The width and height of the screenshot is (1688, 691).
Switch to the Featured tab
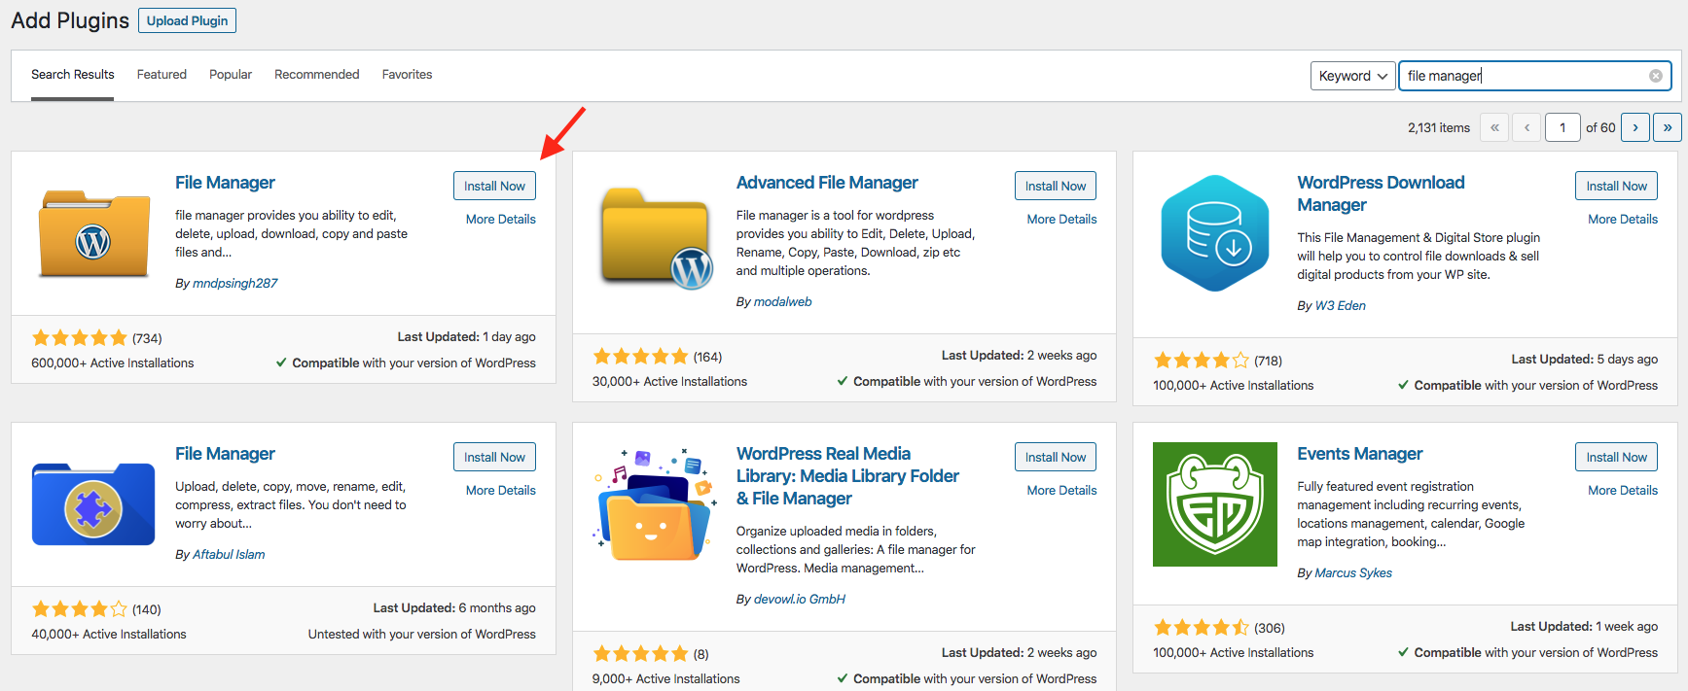(x=162, y=75)
